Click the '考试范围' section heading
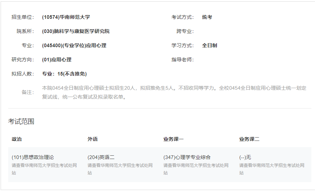Viewport: 315px width, 191px height. tap(21, 121)
